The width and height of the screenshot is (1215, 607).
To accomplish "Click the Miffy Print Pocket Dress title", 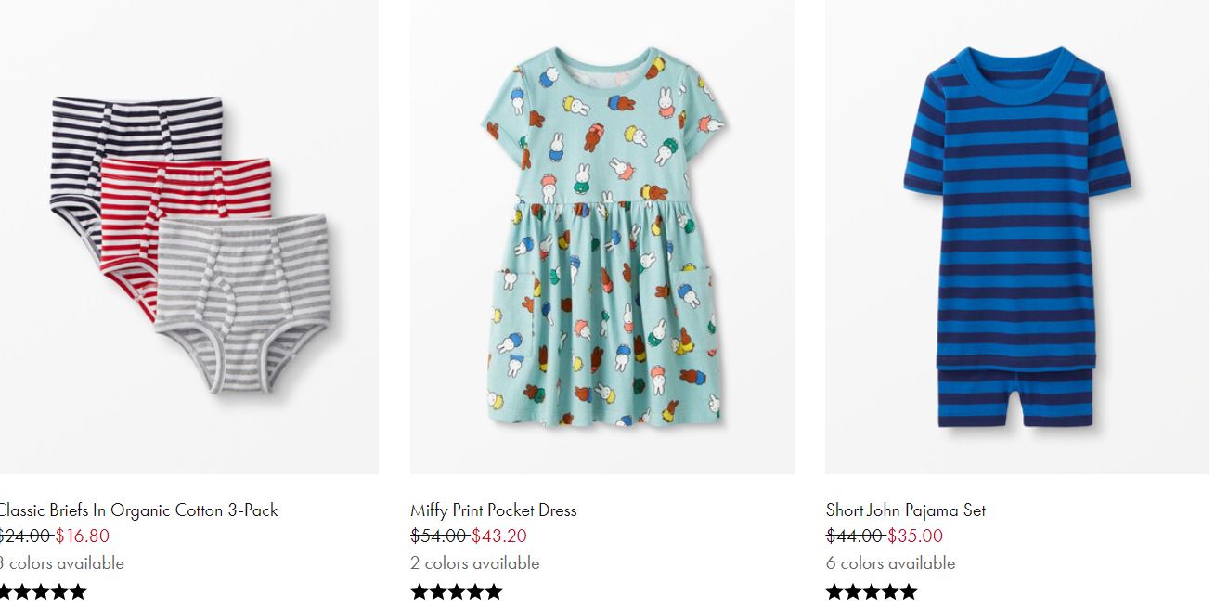I will pos(494,510).
